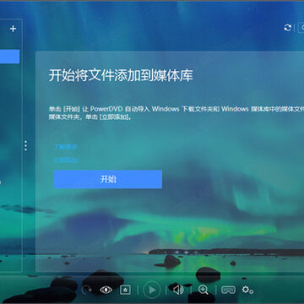Image resolution: width=304 pixels, height=304 pixels.
Task: Follow the 立即添加 link
Action: [x=66, y=160]
